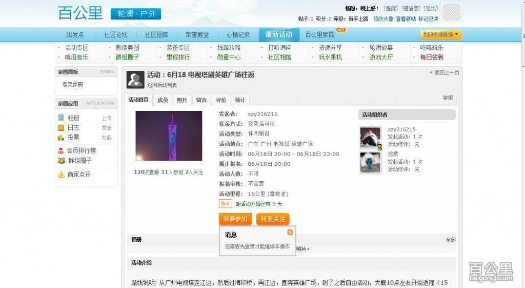Click 上传 next to 相册

[107, 118]
